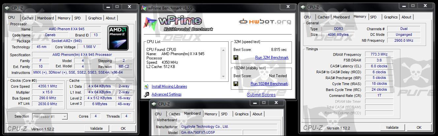
Task: Open SPD tab in bottom CPU-Z window
Action: click(x=224, y=114)
